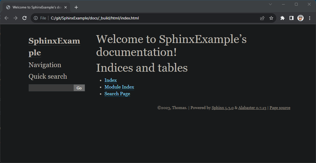316x163 pixels.
Task: Open the Extensions puzzle icon
Action: click(283, 18)
